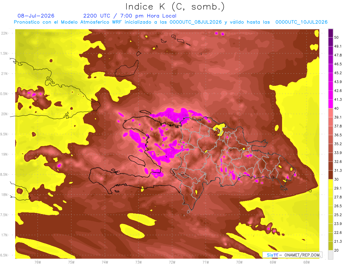Viewport: 344px width, 266px height.
Task: Click the '0.5N' latitude tick label
Action: coord(4,94)
